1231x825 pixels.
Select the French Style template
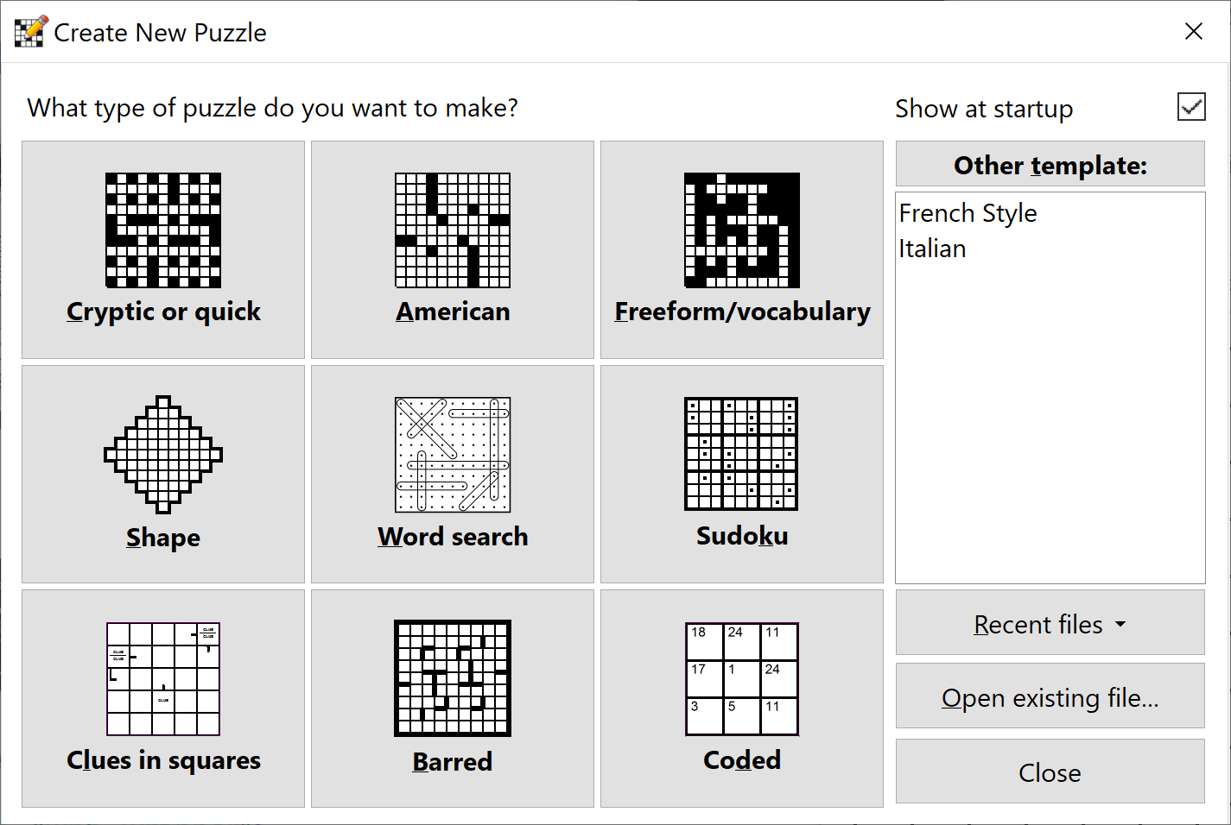tap(968, 213)
